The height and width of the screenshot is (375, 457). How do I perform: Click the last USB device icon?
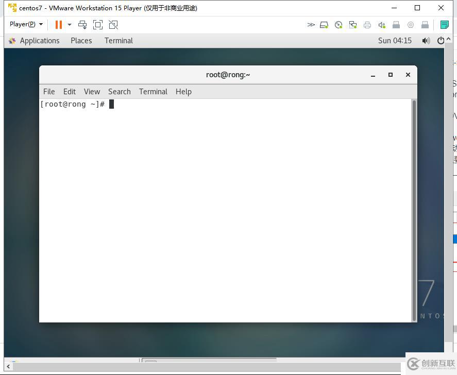click(425, 25)
